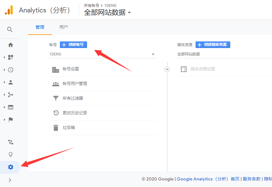Select the Real-time clock report icon
This screenshot has height=187, width=272.
pyautogui.click(x=10, y=70)
